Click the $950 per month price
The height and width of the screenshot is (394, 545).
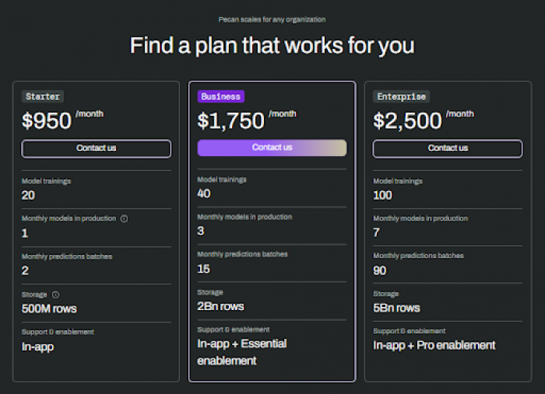tap(62, 120)
